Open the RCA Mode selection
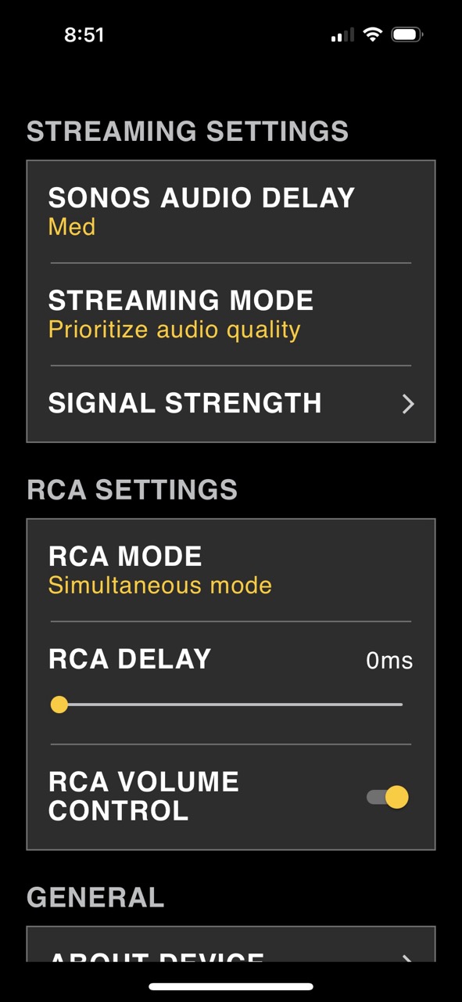The image size is (462, 1002). tap(231, 571)
